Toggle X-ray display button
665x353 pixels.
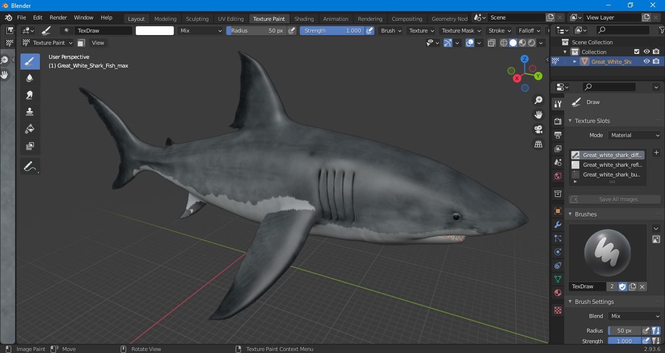coord(492,43)
